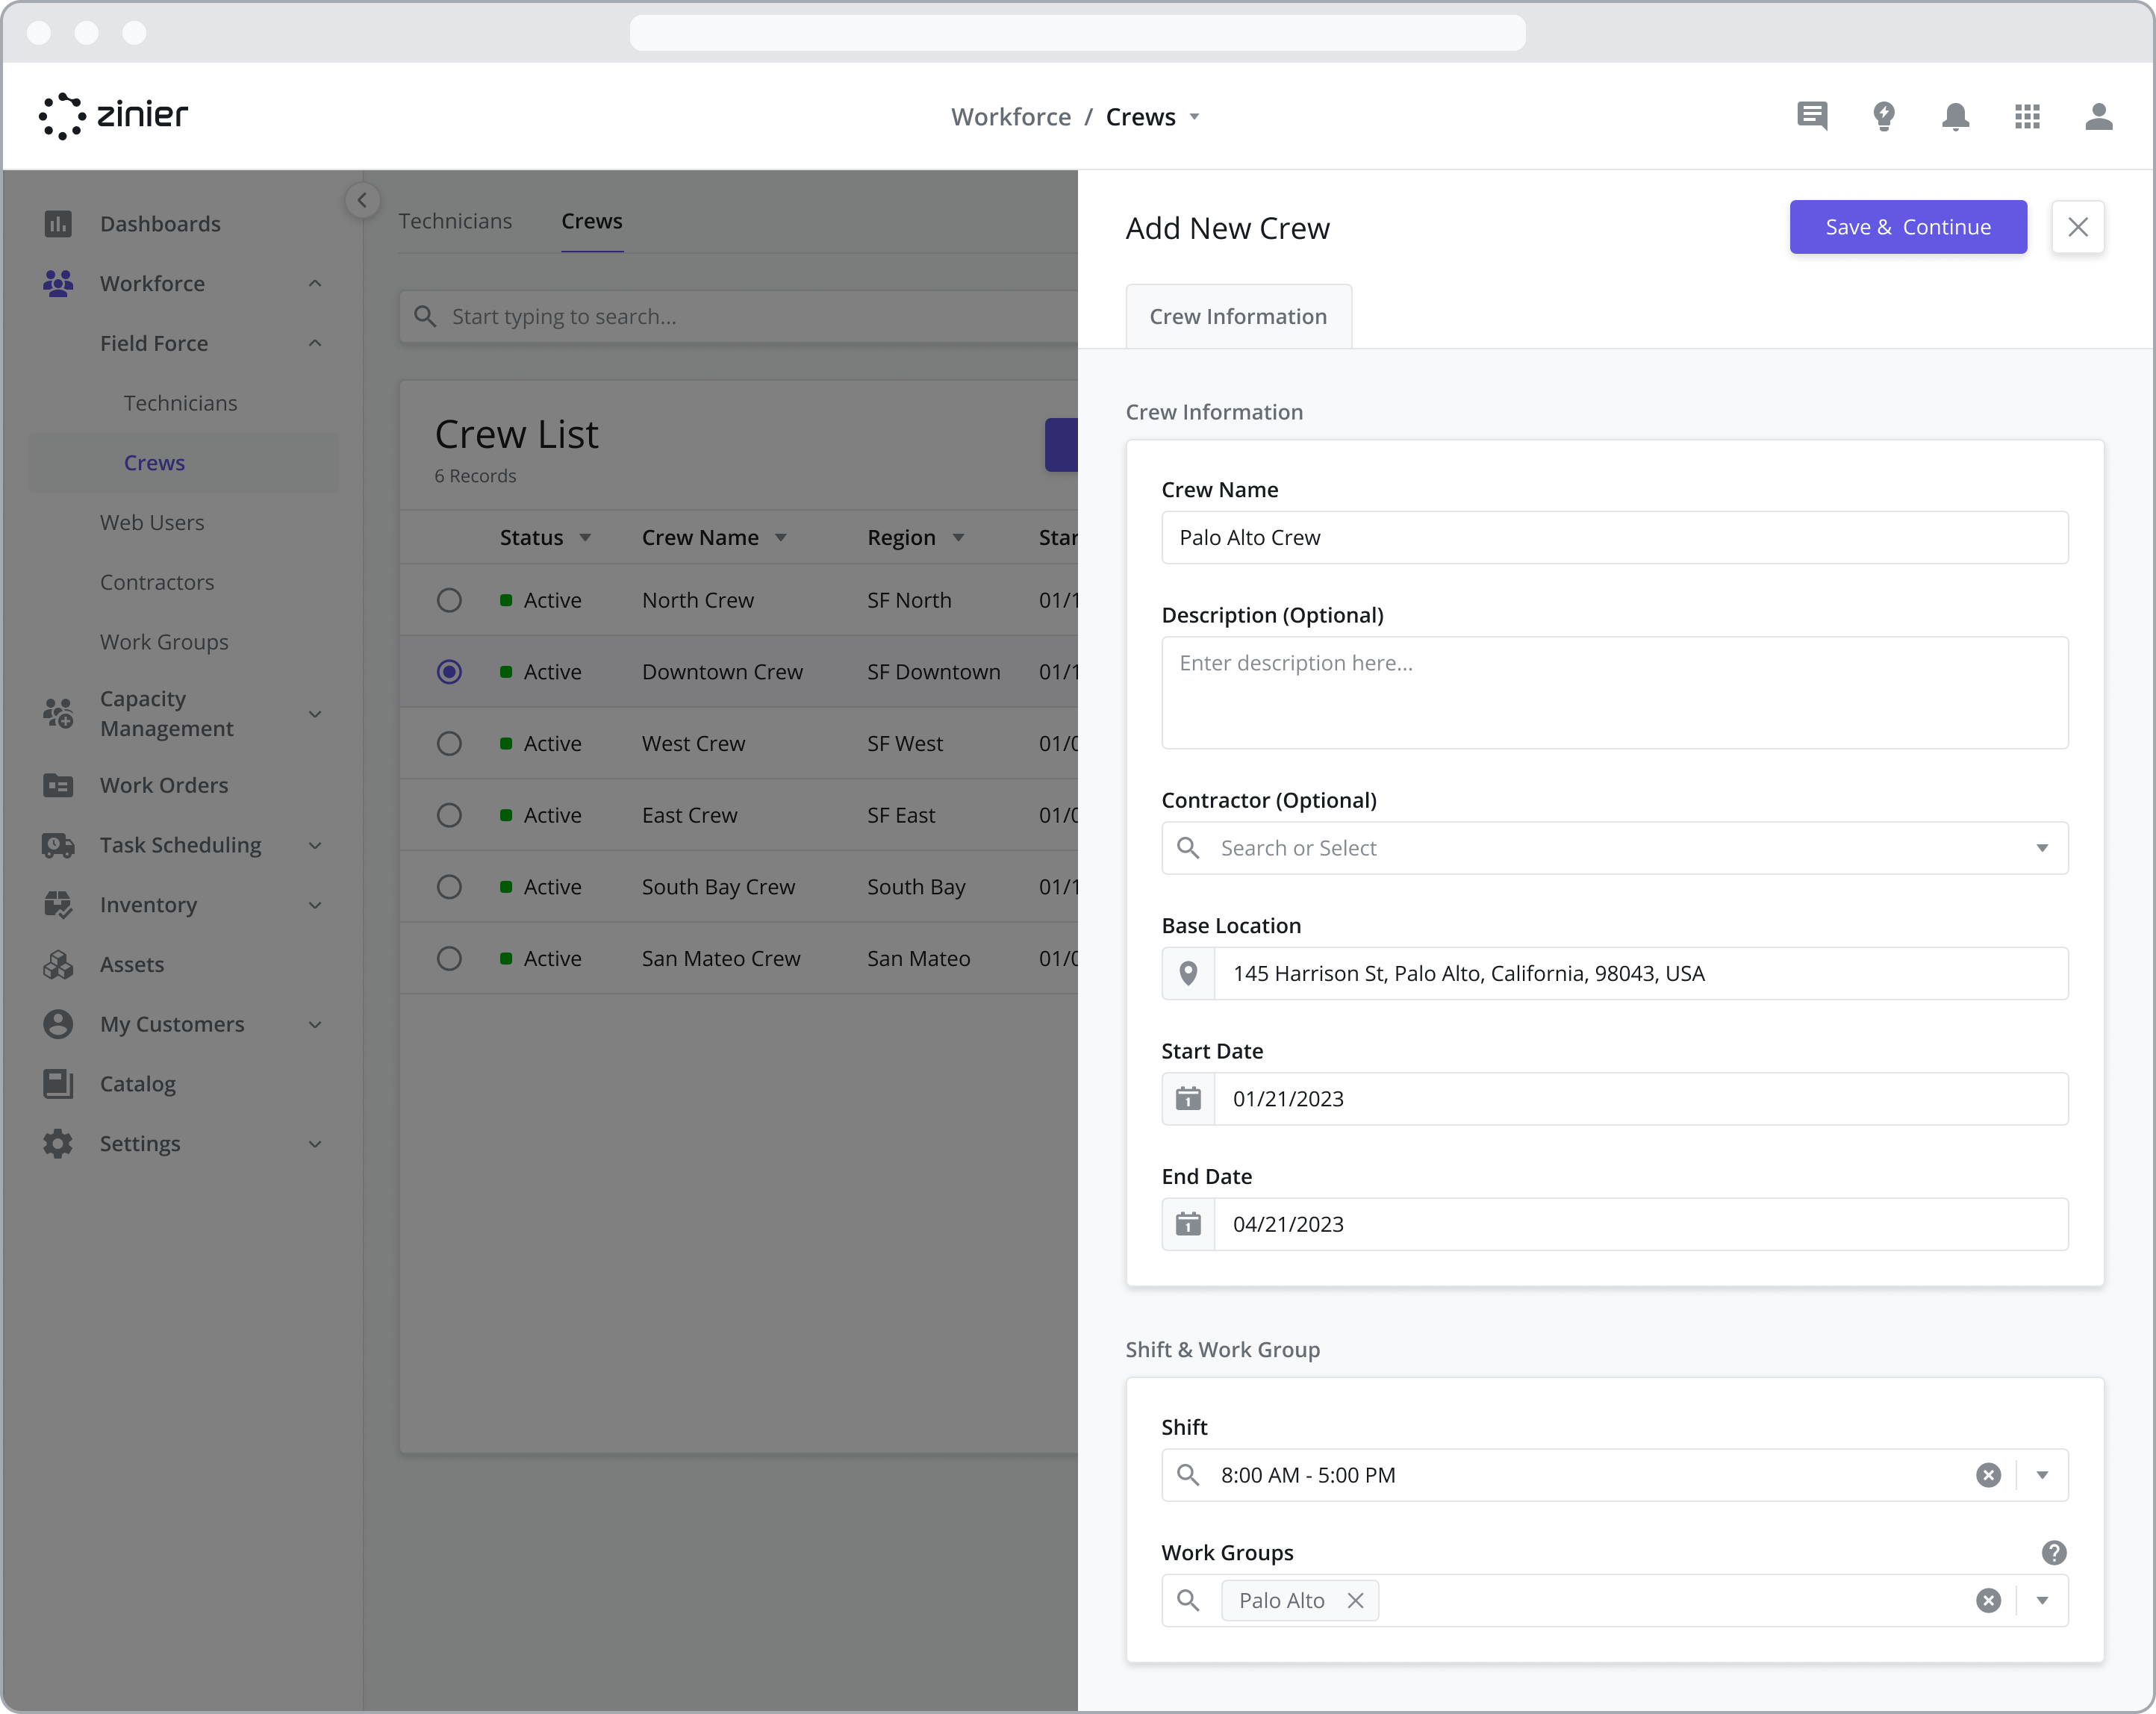The height and width of the screenshot is (1714, 2156).
Task: Open the Start Date calendar icon
Action: (1188, 1098)
